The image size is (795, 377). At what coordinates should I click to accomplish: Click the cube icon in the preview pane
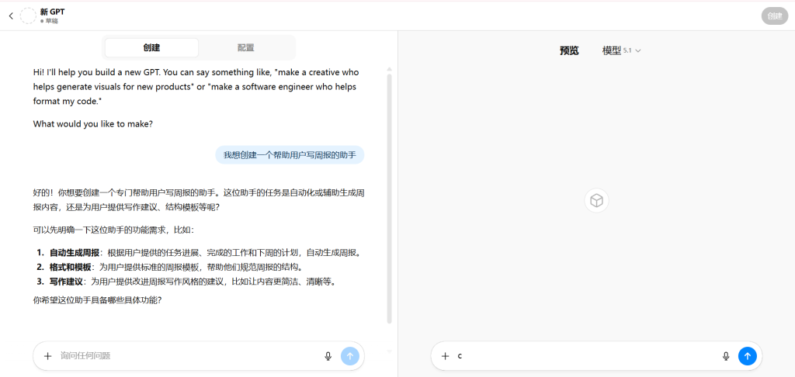coord(596,201)
